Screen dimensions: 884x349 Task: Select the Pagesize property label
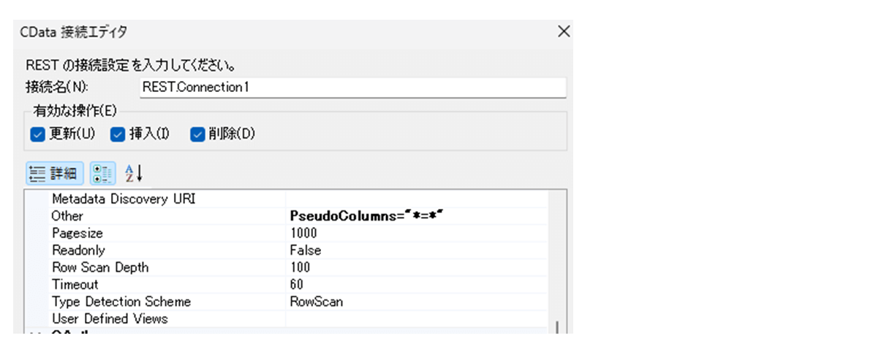tap(78, 234)
